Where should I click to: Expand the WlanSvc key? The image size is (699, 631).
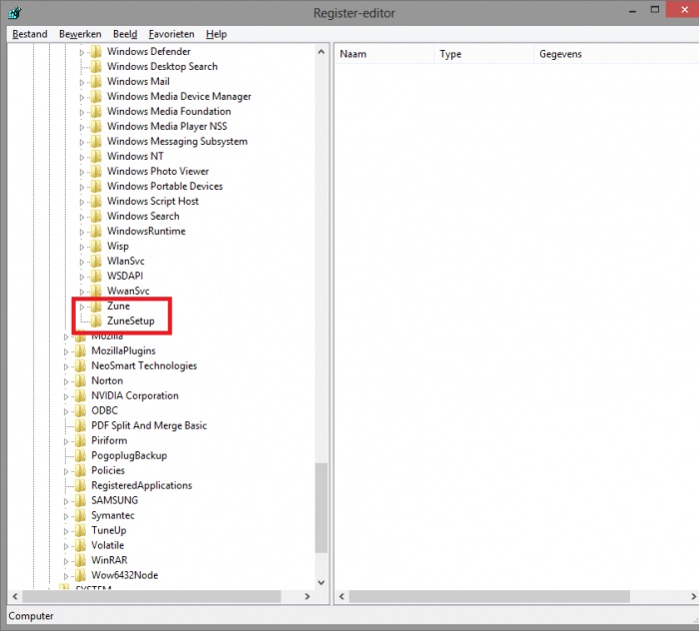[82, 262]
